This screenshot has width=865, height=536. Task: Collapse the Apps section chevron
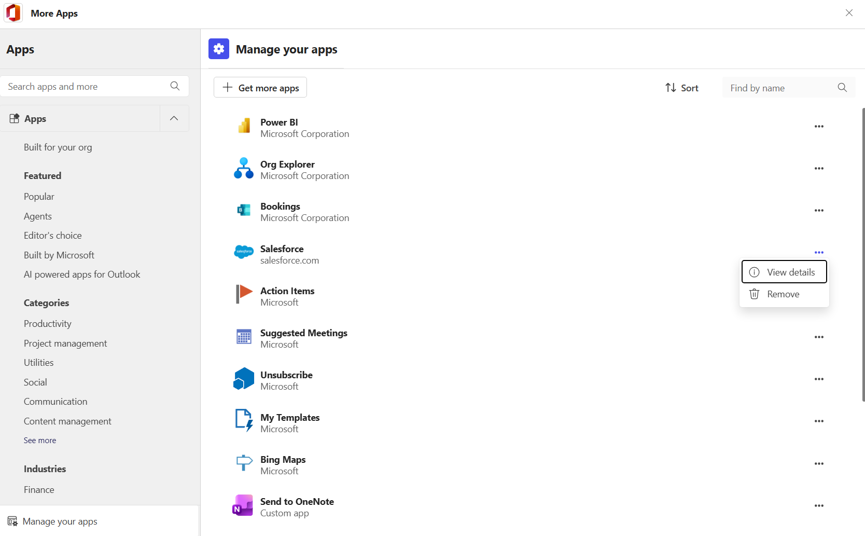tap(174, 118)
